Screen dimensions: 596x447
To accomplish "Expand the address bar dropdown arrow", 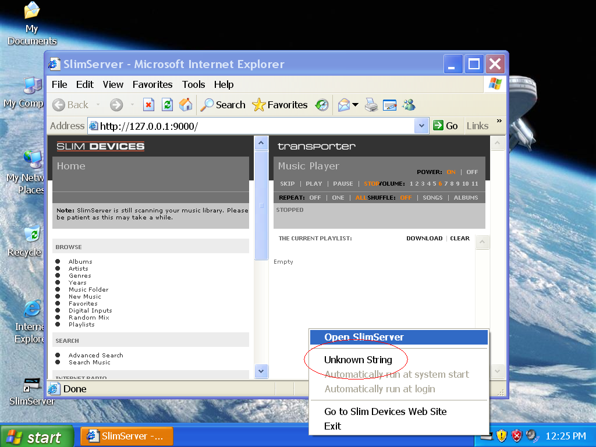I will coord(421,126).
